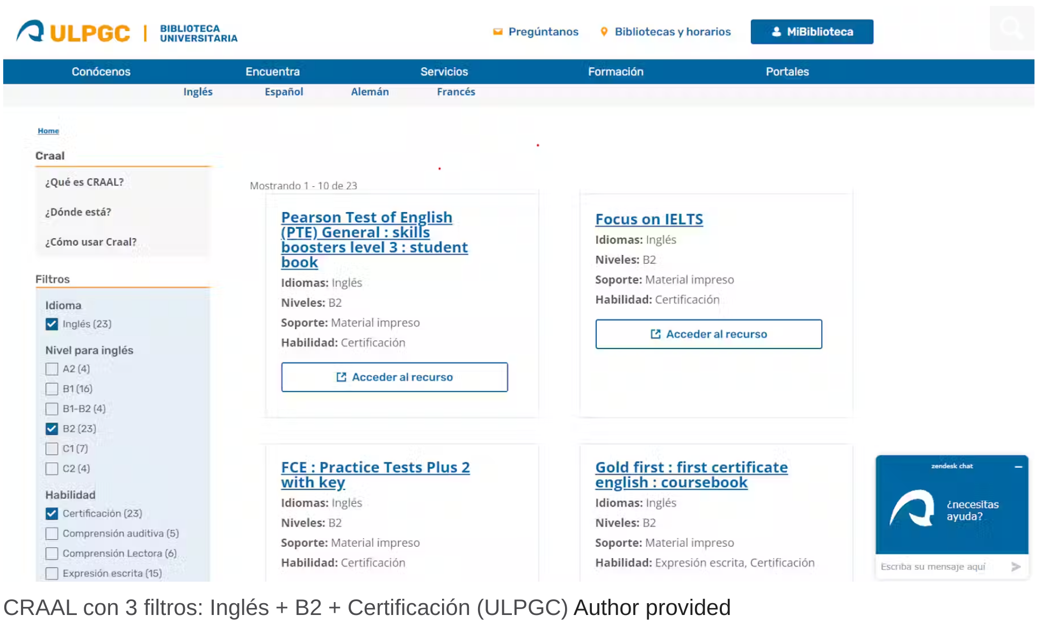Click Biblioteca Universitaria header text

(x=199, y=33)
